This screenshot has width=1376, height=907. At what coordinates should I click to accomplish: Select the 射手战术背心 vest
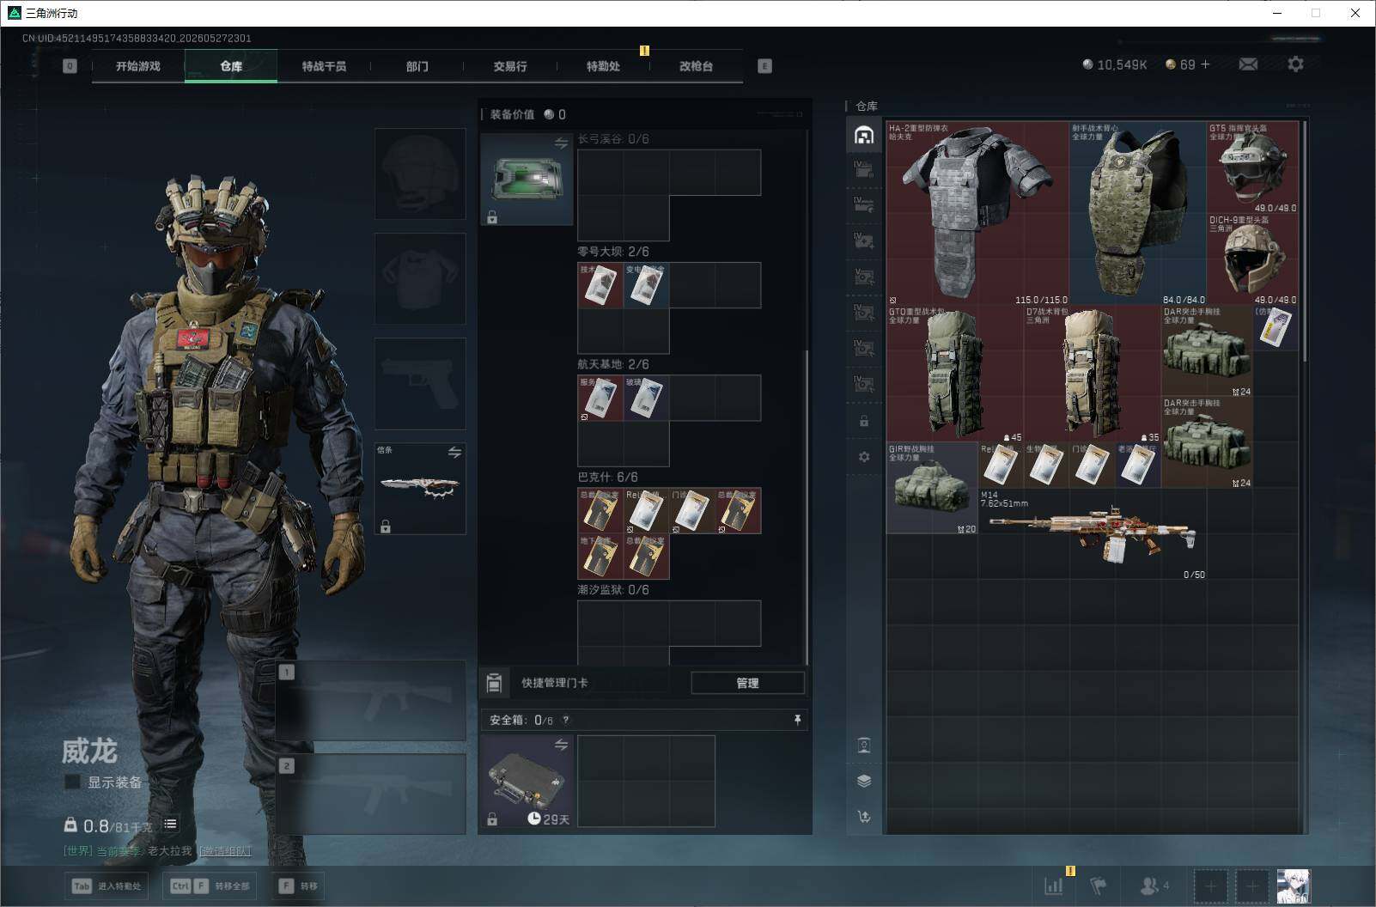click(1138, 213)
